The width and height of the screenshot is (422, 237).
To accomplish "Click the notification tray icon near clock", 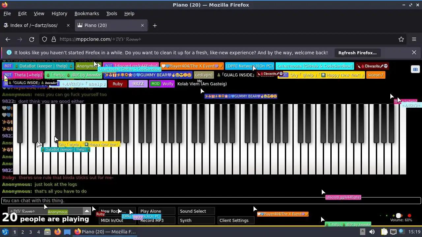I will click(x=403, y=232).
